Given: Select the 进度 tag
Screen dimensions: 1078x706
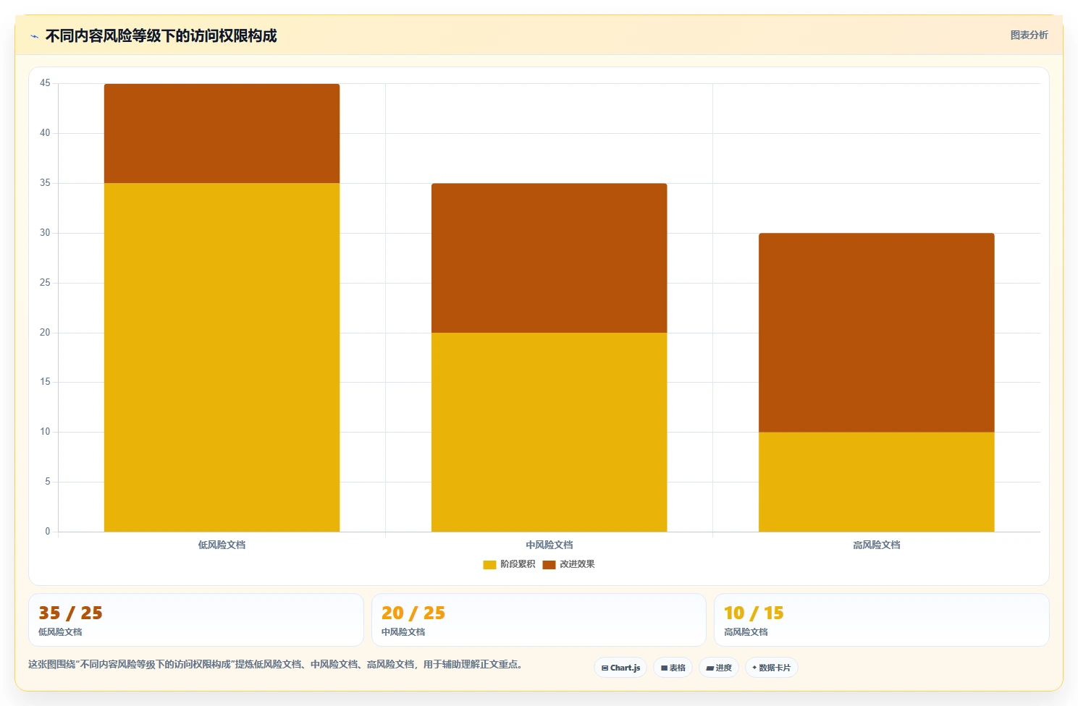Looking at the screenshot, I should click(719, 668).
